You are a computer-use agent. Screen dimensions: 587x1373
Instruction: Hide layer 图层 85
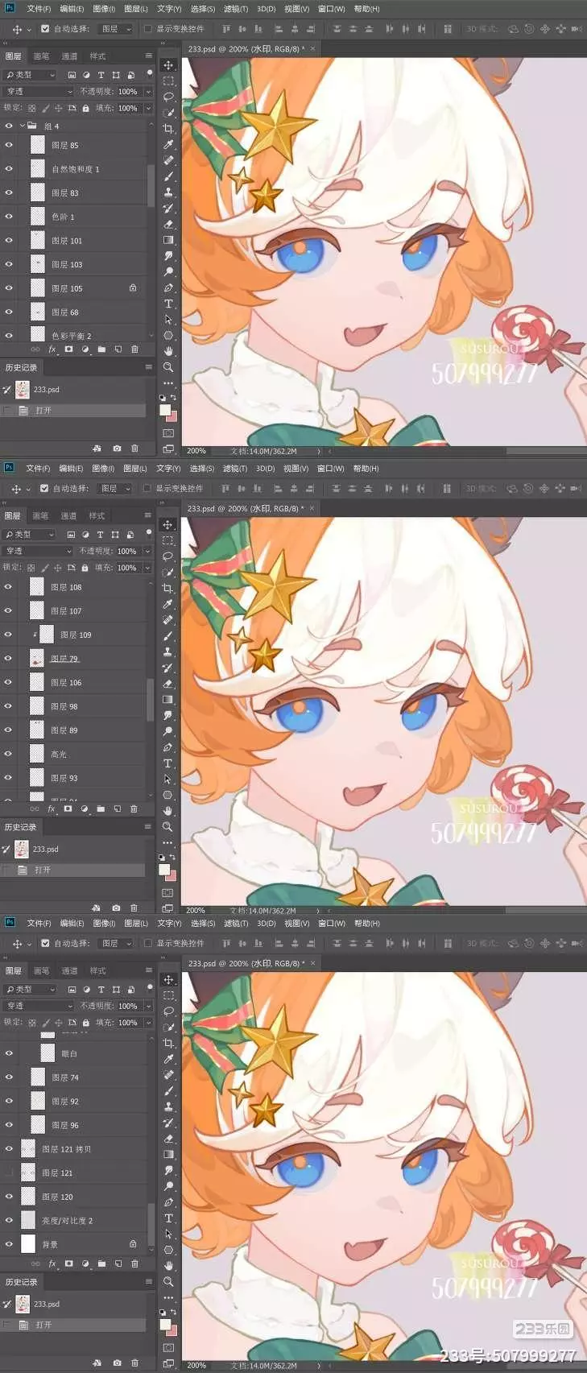pyautogui.click(x=9, y=146)
